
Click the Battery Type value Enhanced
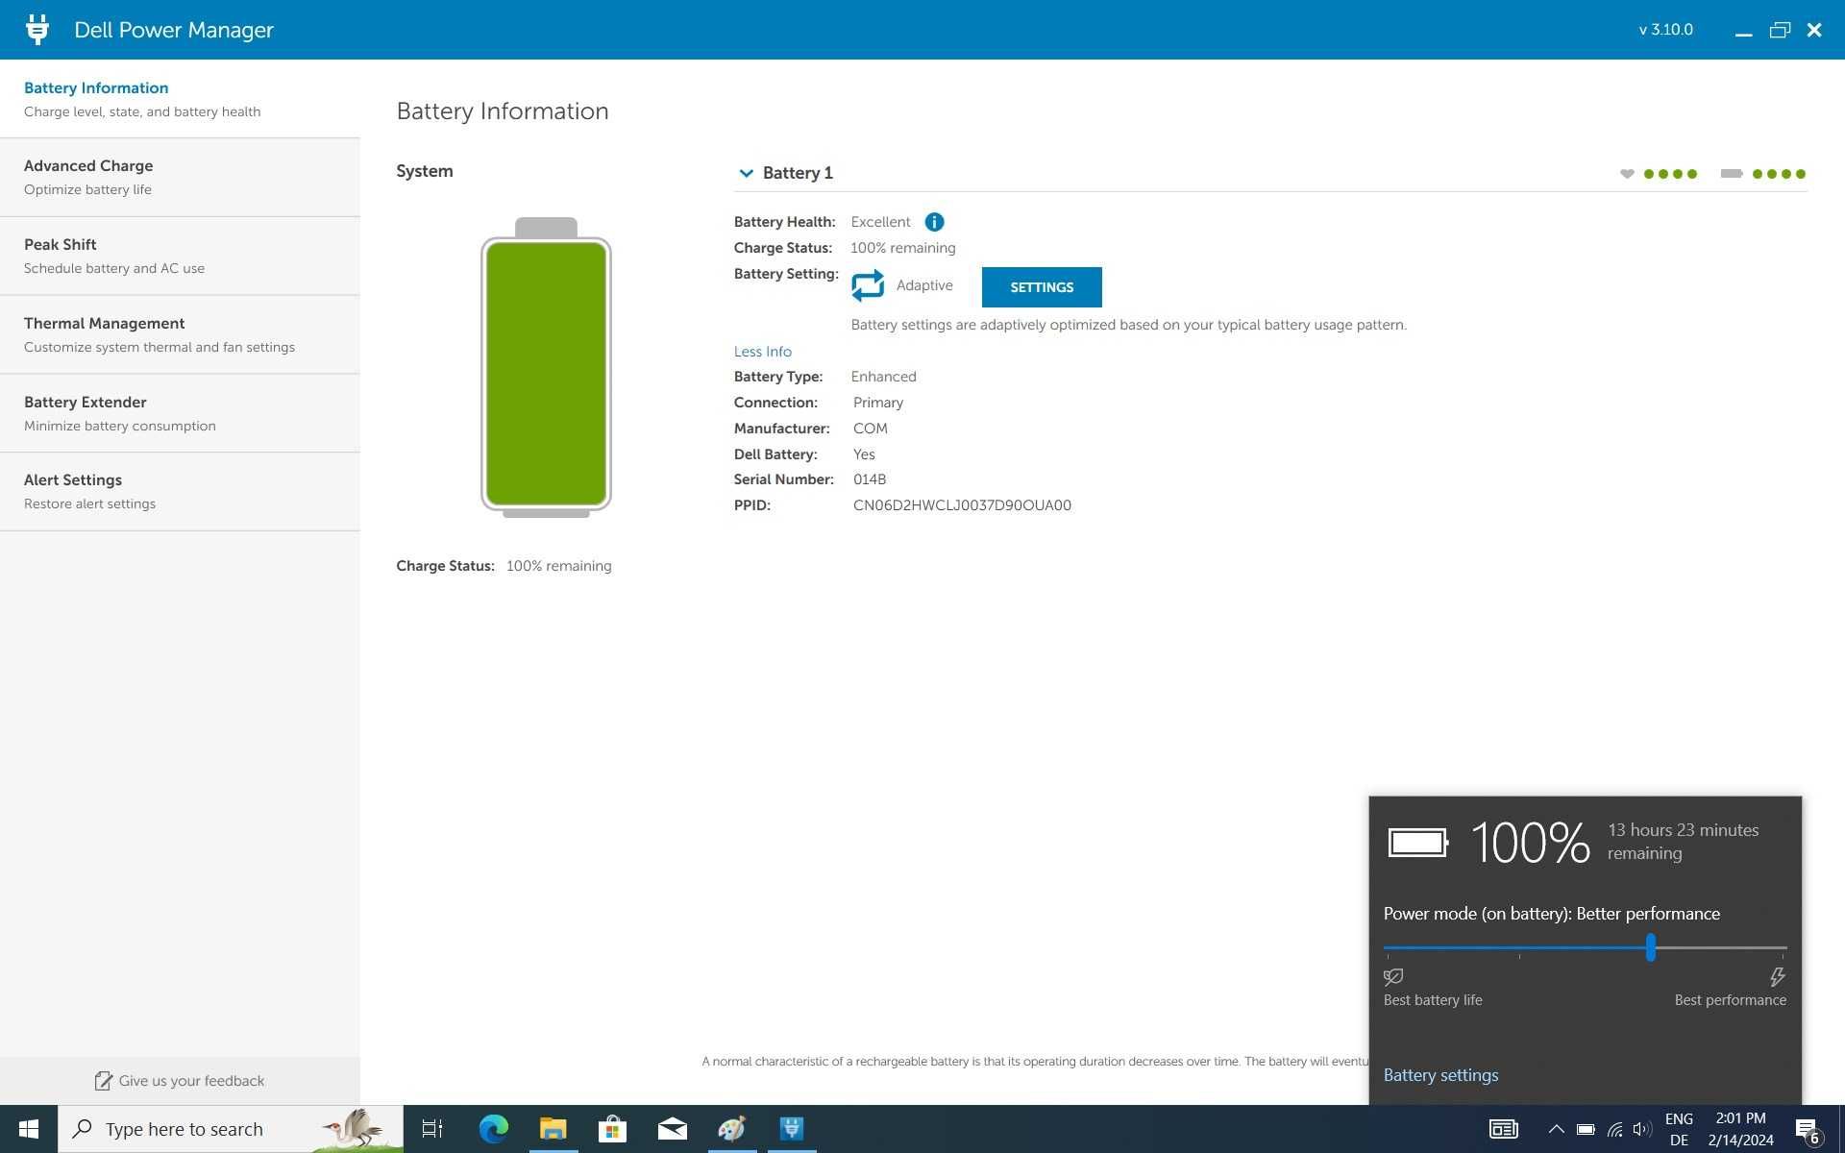tap(883, 377)
